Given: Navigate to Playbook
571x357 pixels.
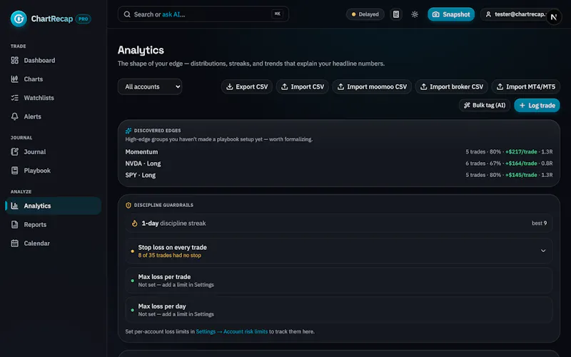Looking at the screenshot, I should tap(53, 171).
